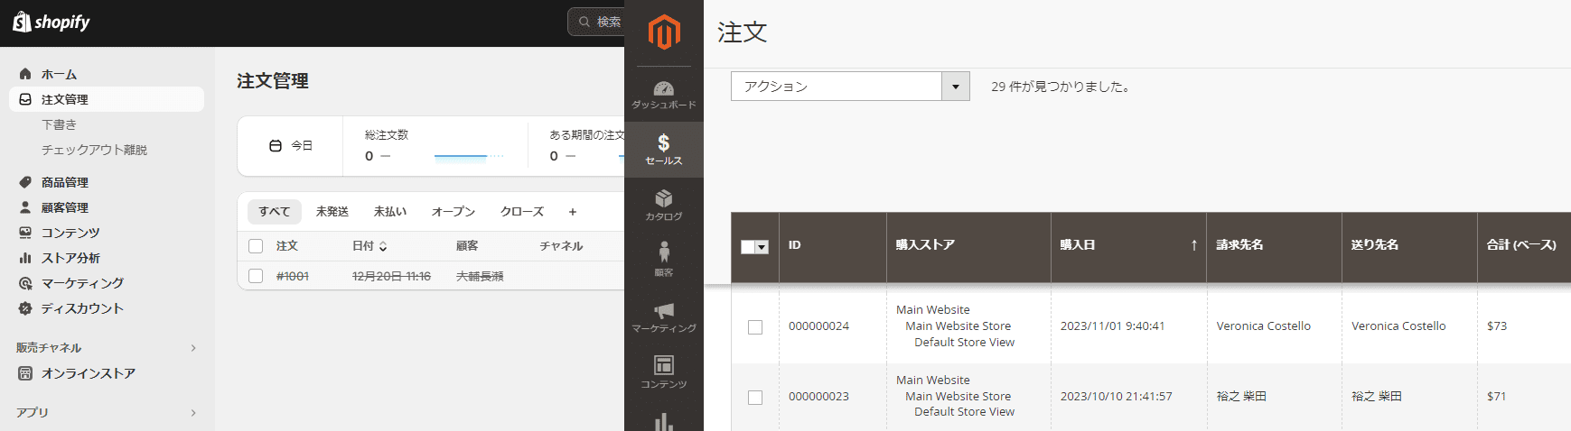Screen dimensions: 1571x431
Task: Open the mass-select dropdown in the table header
Action: pos(762,246)
